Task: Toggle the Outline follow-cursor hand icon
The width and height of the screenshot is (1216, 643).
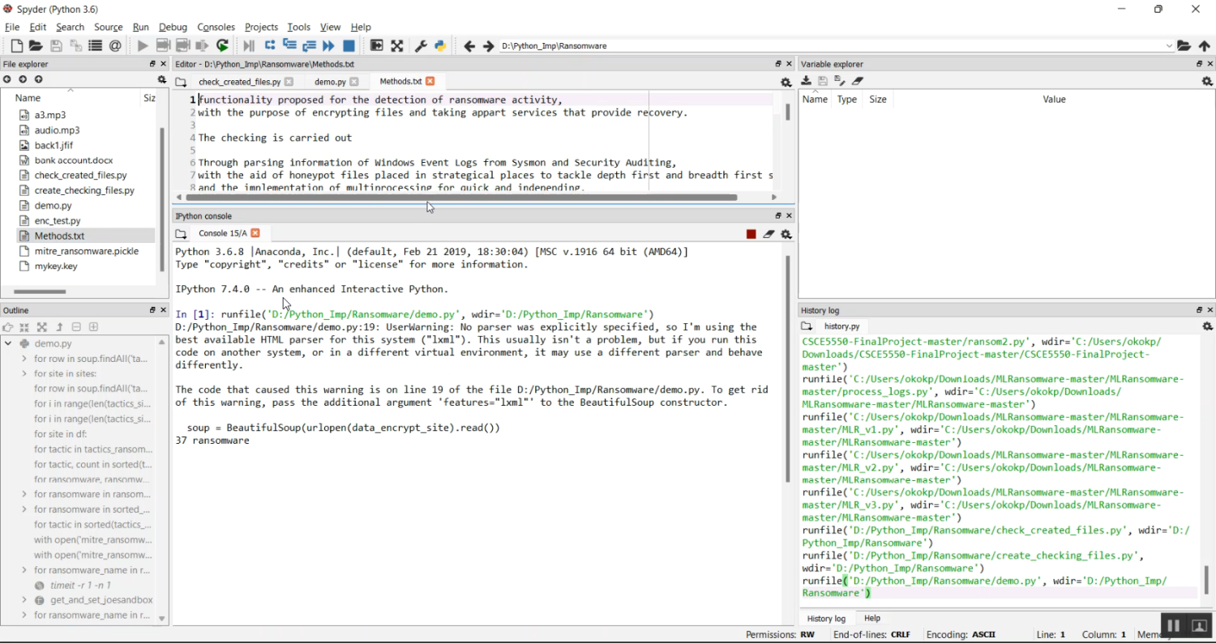Action: click(x=8, y=327)
